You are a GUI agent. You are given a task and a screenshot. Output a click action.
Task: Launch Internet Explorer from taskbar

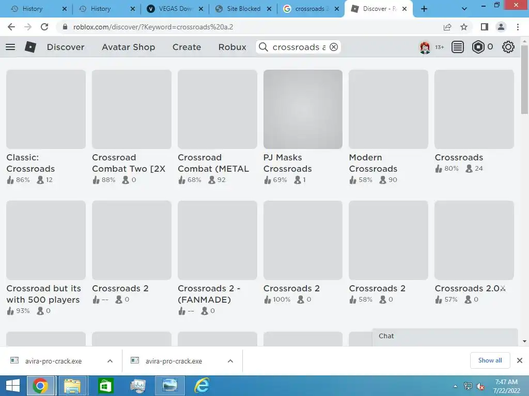click(202, 386)
